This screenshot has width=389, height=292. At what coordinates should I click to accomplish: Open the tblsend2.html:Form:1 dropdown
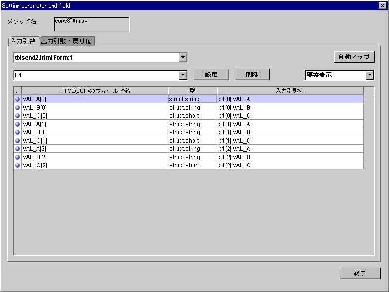click(183, 58)
